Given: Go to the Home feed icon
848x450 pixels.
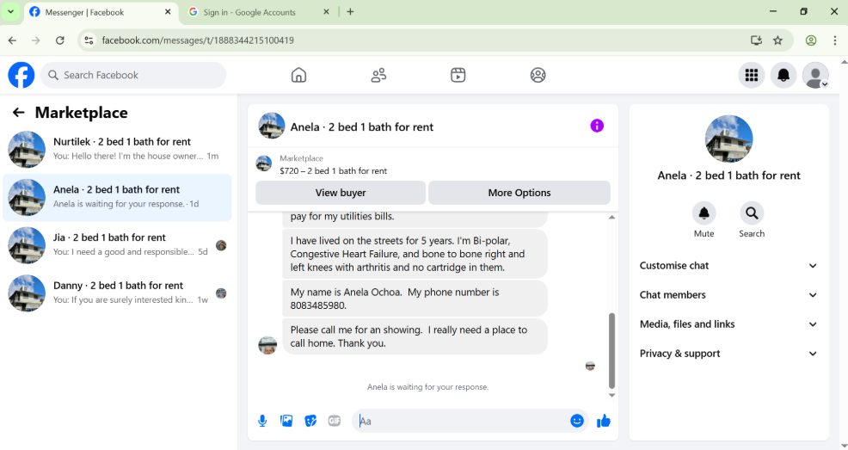Looking at the screenshot, I should click(298, 75).
